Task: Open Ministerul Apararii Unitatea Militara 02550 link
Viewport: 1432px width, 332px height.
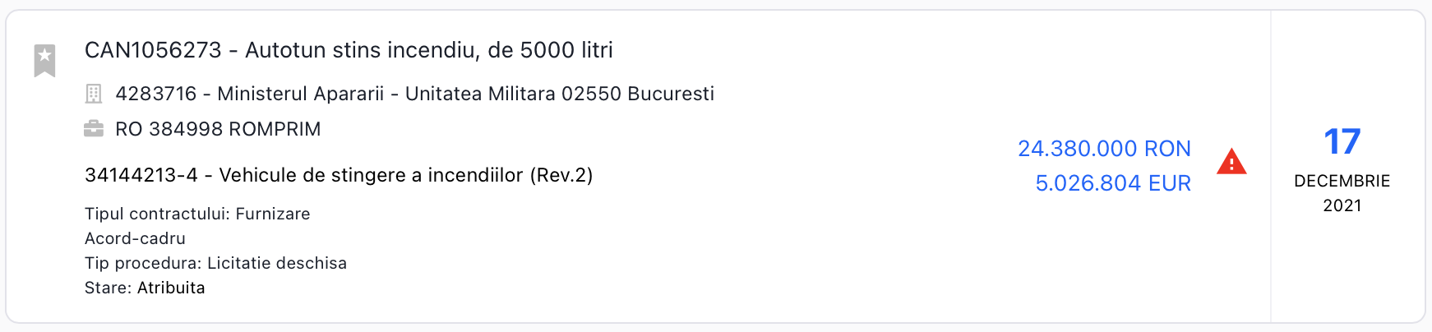Action: tap(414, 94)
